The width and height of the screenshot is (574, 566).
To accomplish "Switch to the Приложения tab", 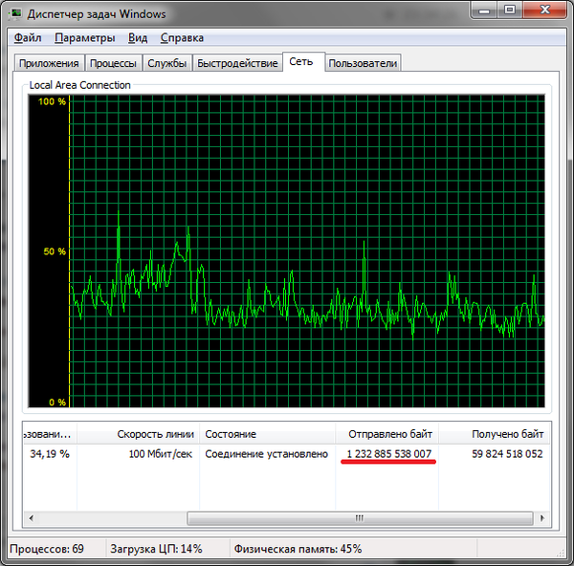I will [x=49, y=64].
